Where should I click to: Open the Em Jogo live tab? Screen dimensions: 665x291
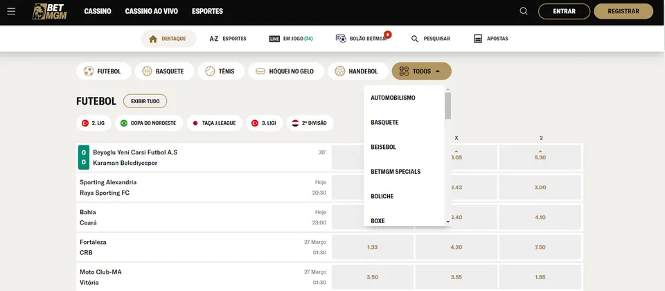pyautogui.click(x=291, y=39)
